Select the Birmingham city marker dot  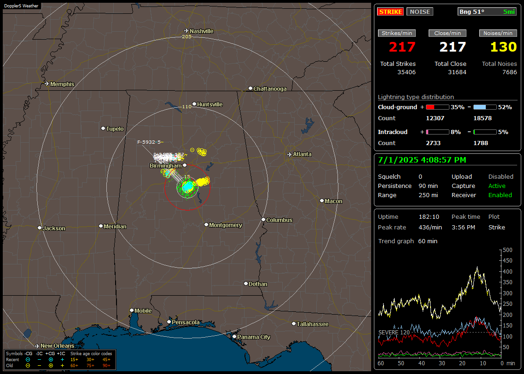(x=185, y=165)
